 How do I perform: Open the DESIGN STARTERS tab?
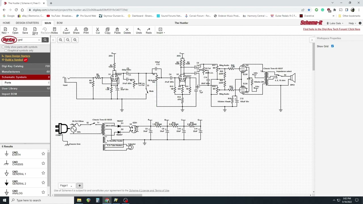click(27, 23)
